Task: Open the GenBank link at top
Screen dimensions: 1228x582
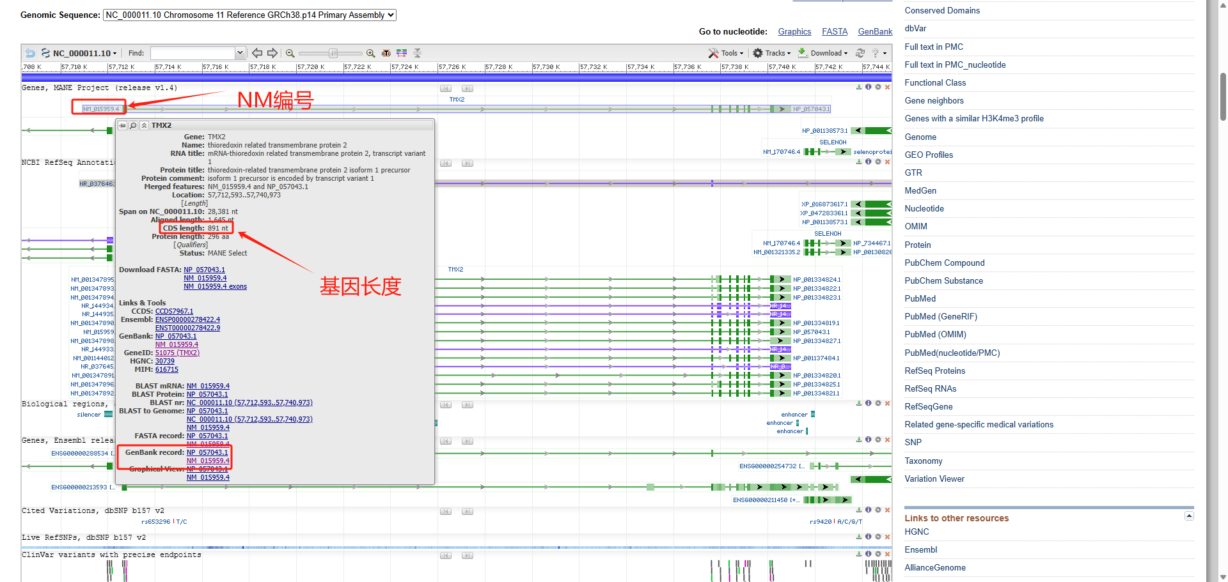Action: pos(875,31)
